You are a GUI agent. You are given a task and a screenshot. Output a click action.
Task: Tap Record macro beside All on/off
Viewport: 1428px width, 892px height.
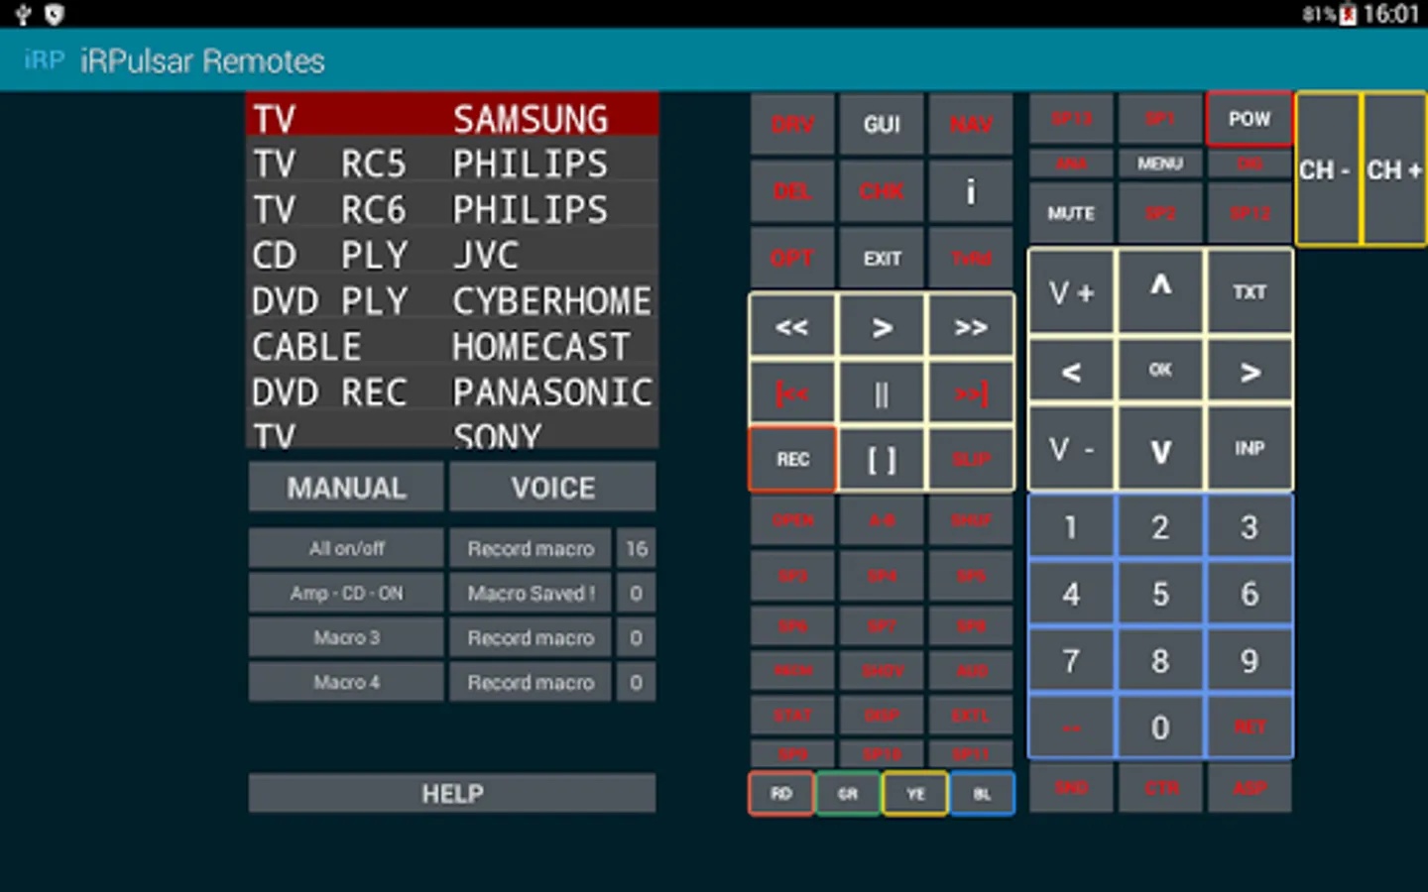531,548
